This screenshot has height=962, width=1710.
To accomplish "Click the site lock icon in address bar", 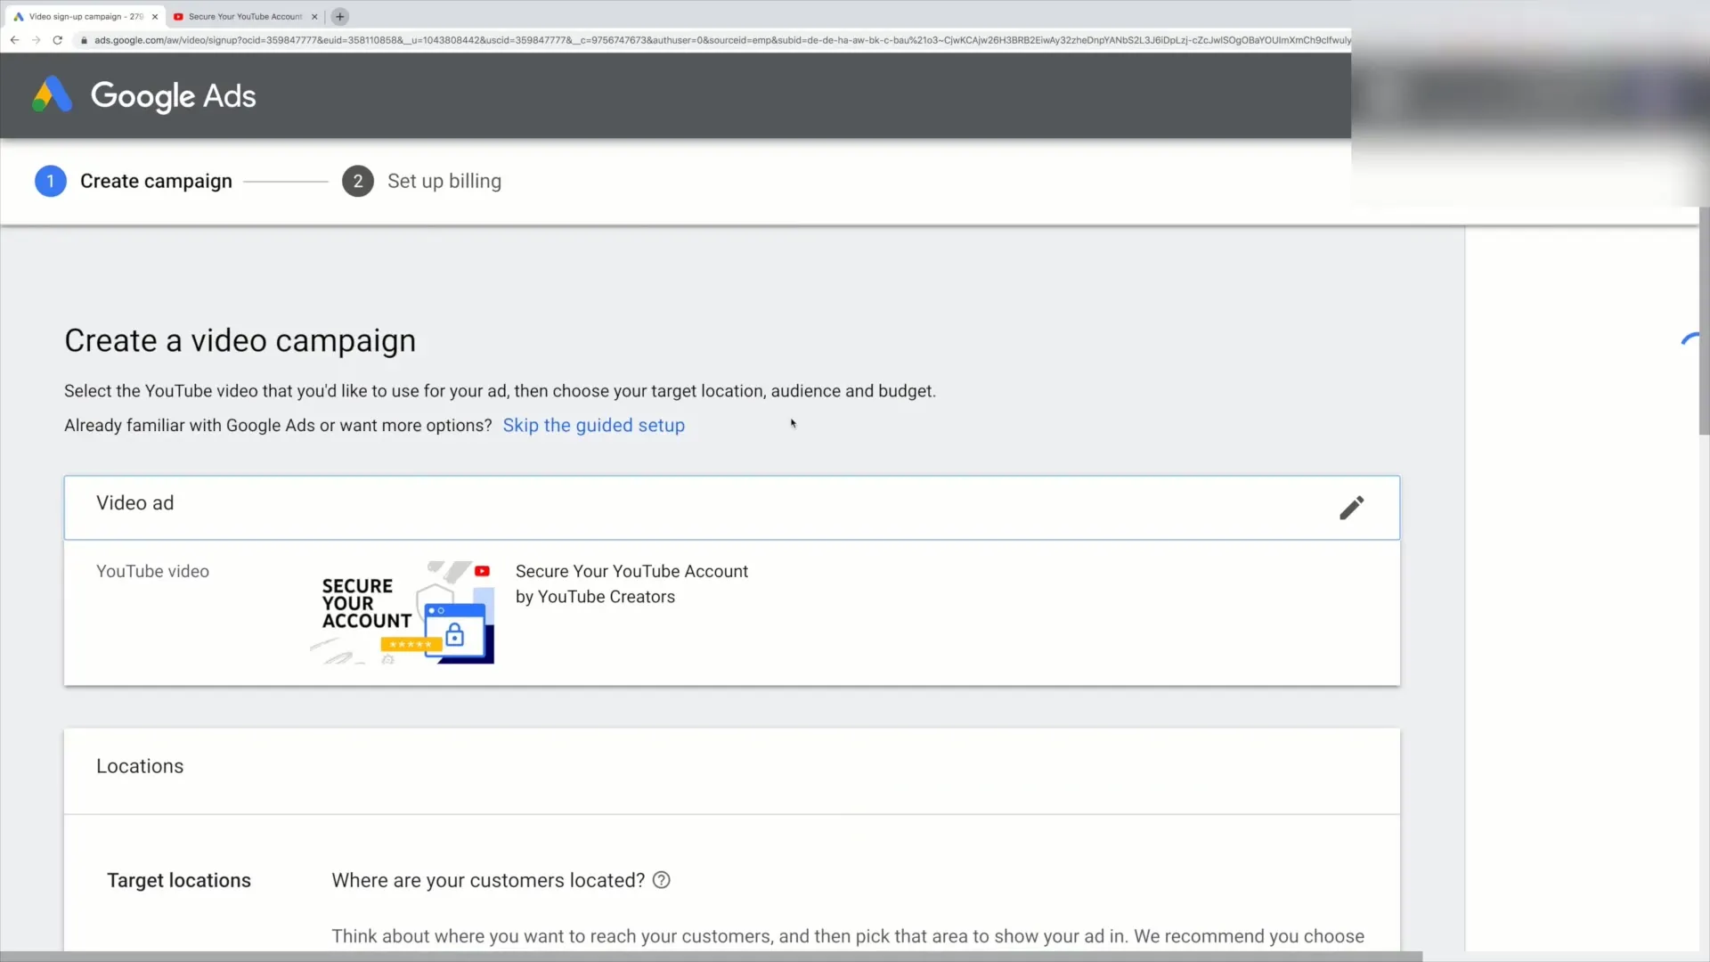I will pos(84,40).
